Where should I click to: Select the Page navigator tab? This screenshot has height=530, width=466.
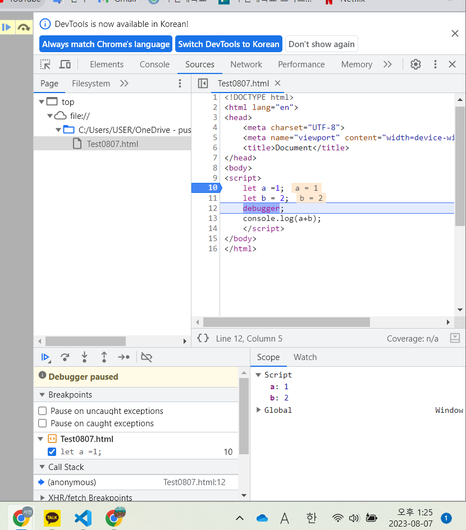pyautogui.click(x=49, y=84)
